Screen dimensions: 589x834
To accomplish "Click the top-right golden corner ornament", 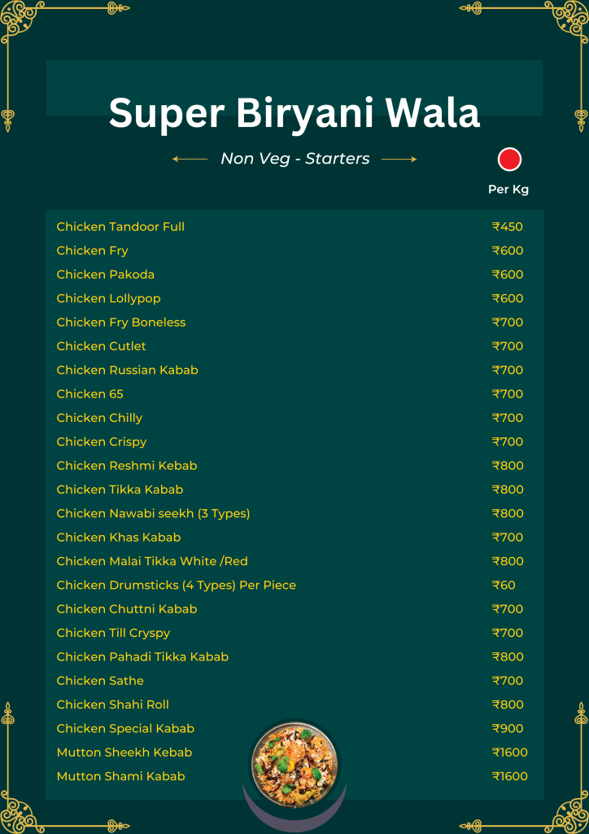I will 569,20.
